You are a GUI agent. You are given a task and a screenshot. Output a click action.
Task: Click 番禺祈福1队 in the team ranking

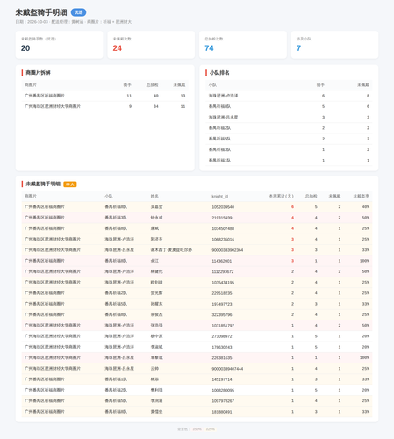pyautogui.click(x=219, y=161)
